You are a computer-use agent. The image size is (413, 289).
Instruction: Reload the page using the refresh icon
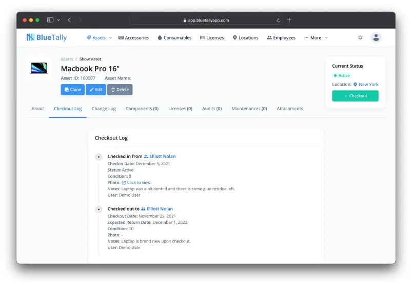278,20
